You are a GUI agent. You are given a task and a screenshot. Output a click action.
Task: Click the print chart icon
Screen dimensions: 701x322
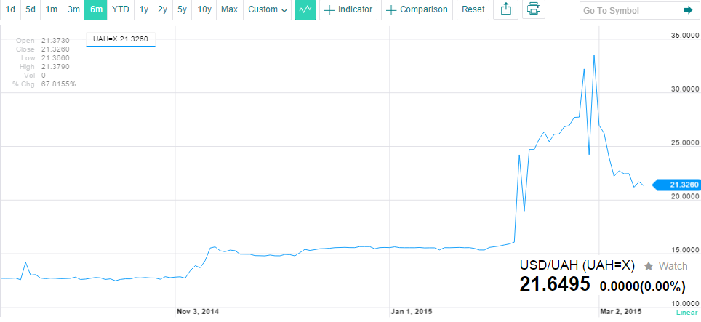[533, 10]
